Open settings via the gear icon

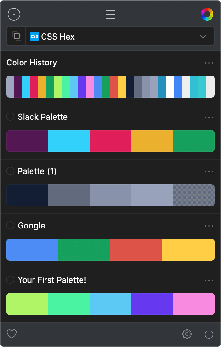187,334
